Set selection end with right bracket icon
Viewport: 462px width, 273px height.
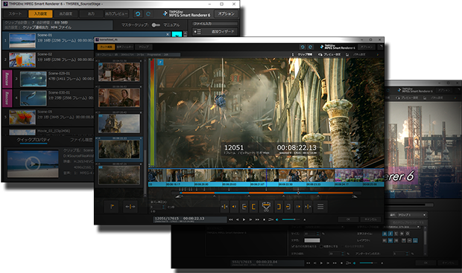click(x=279, y=207)
